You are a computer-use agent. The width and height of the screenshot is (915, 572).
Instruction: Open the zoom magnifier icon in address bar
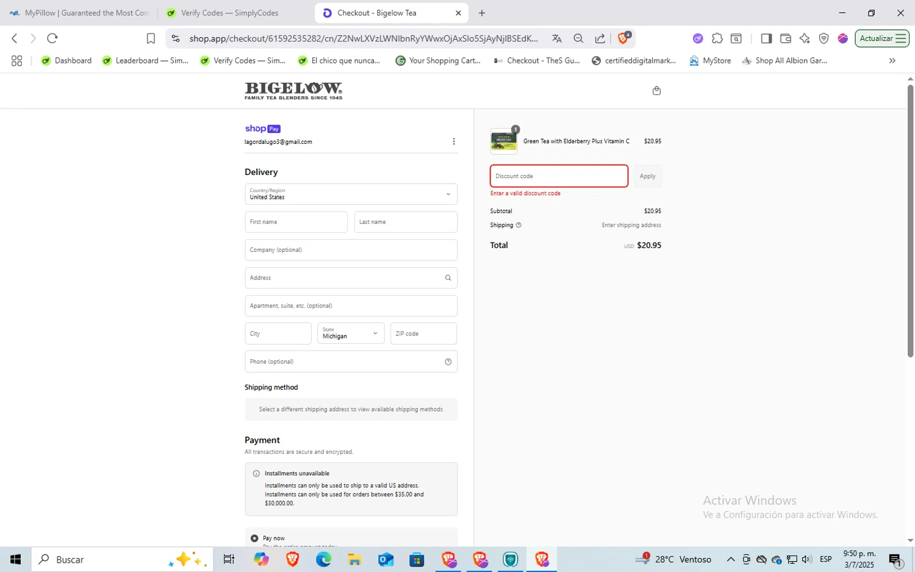click(578, 38)
